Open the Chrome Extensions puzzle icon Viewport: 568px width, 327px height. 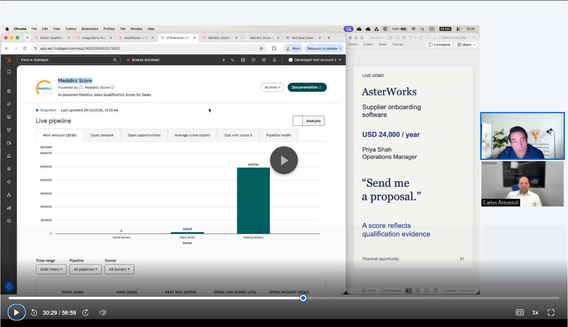pos(274,48)
